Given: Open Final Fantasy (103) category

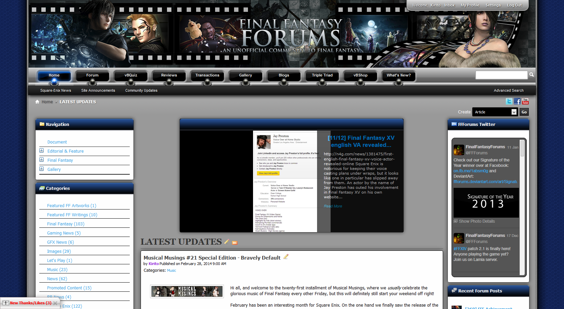Looking at the screenshot, I should coord(66,224).
